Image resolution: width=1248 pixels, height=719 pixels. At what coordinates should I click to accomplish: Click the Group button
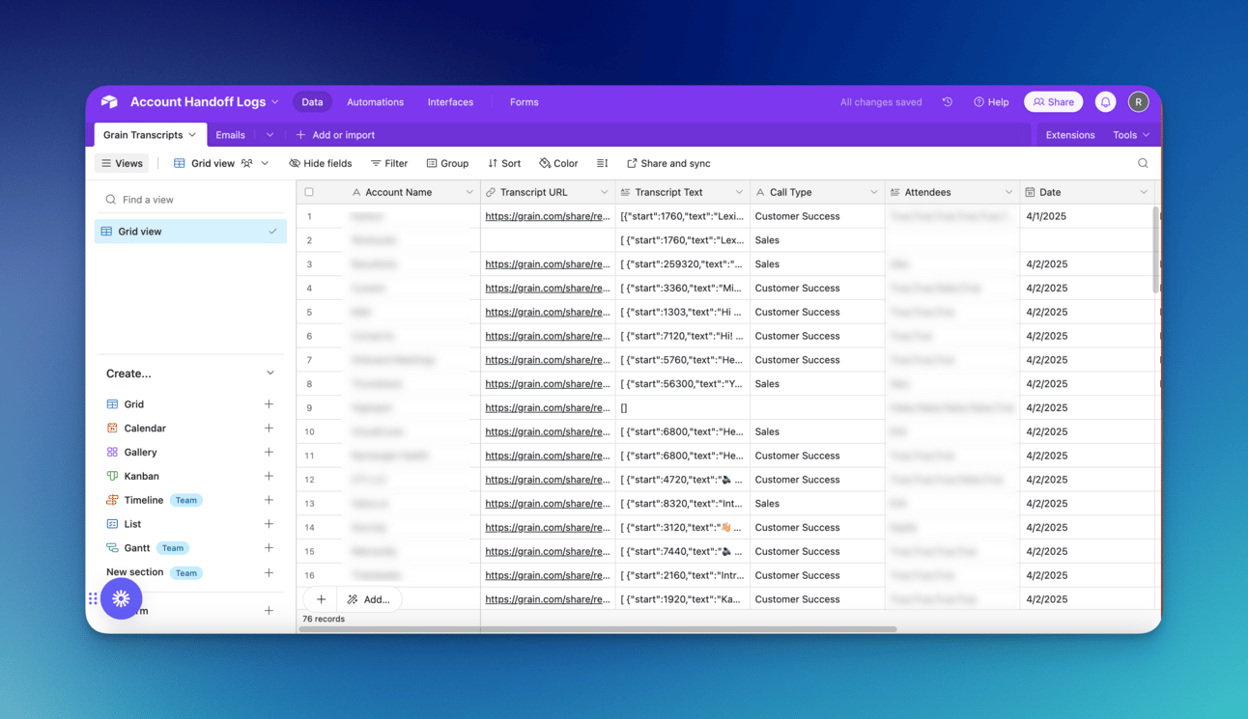[447, 163]
